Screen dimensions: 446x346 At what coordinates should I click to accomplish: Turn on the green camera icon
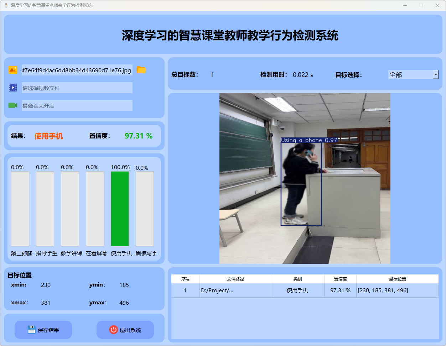pos(13,105)
